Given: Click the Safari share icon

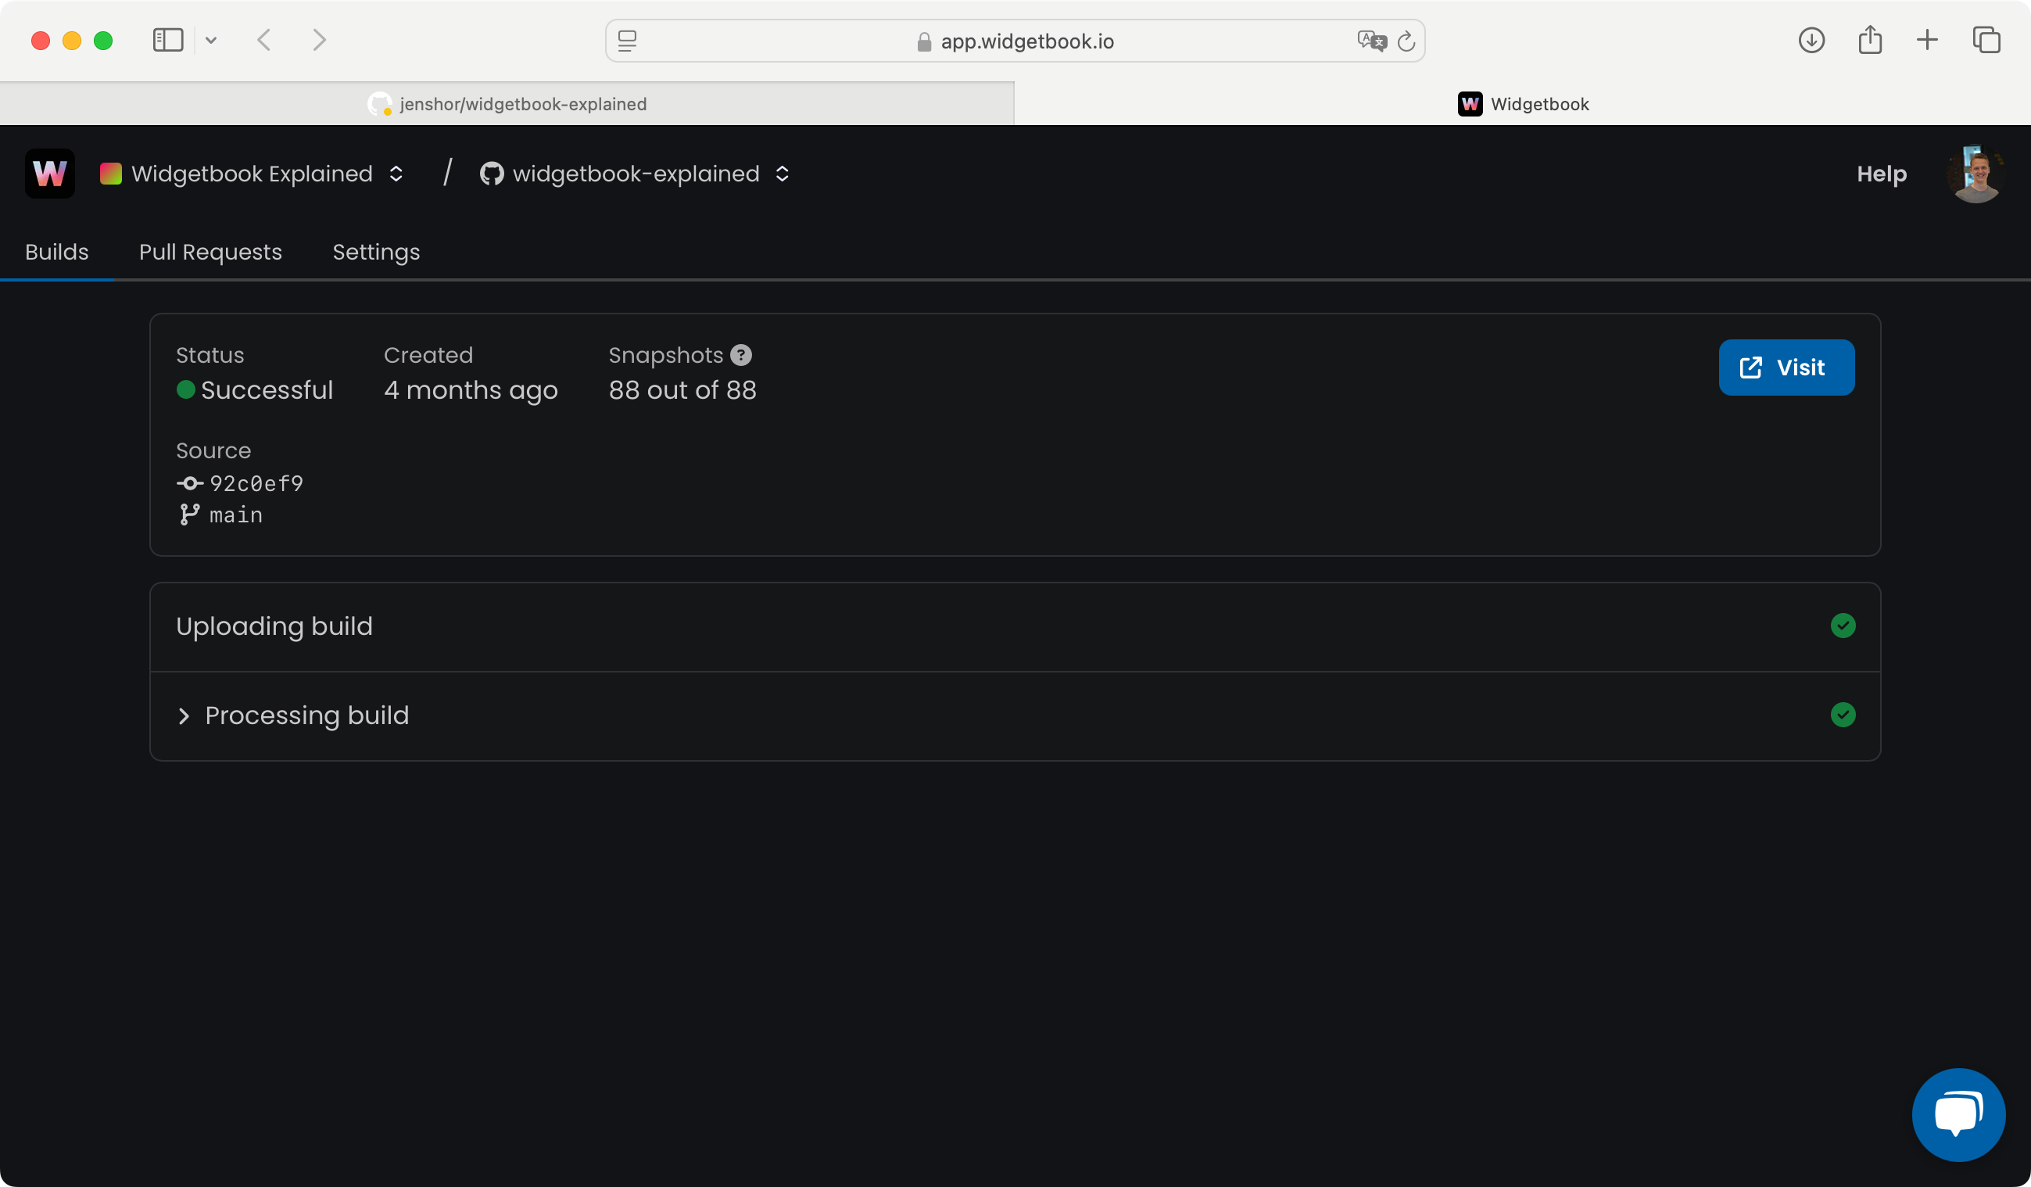Looking at the screenshot, I should [x=1870, y=41].
